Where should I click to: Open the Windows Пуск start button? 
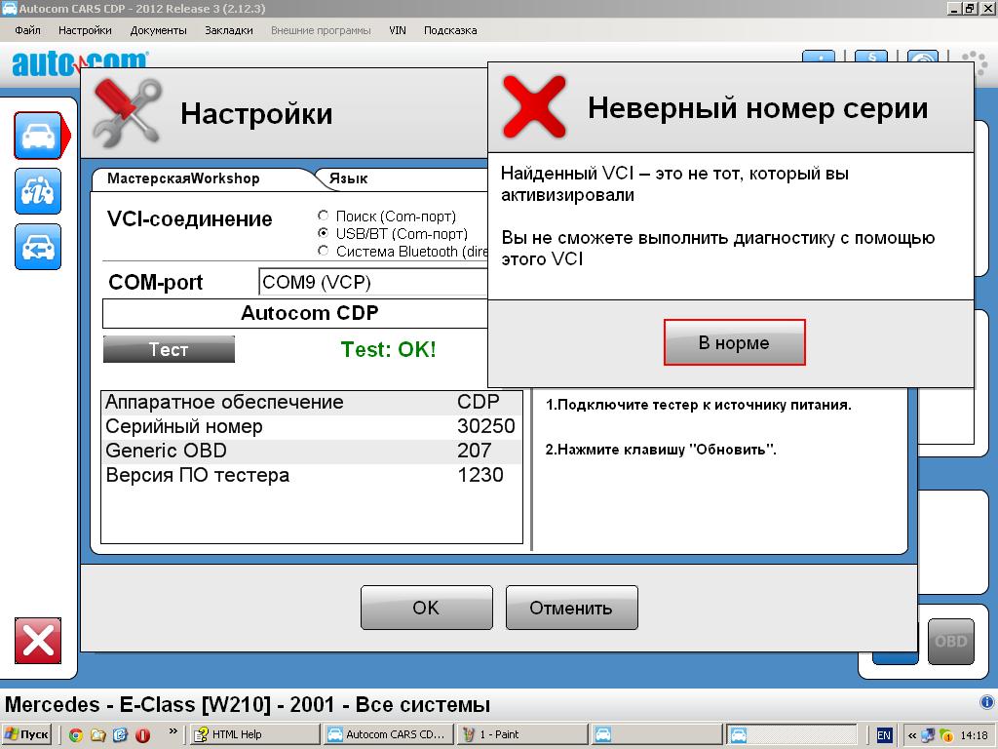click(x=26, y=734)
